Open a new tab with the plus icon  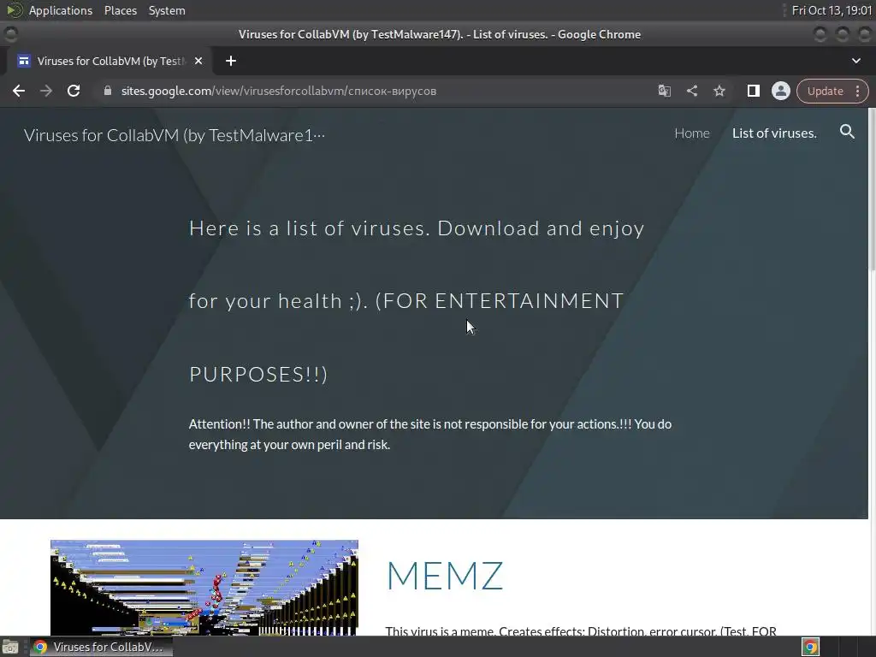click(231, 61)
